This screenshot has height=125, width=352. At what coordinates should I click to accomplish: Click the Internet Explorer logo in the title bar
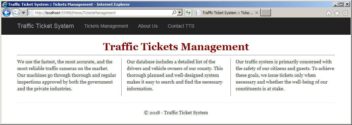(4, 4)
